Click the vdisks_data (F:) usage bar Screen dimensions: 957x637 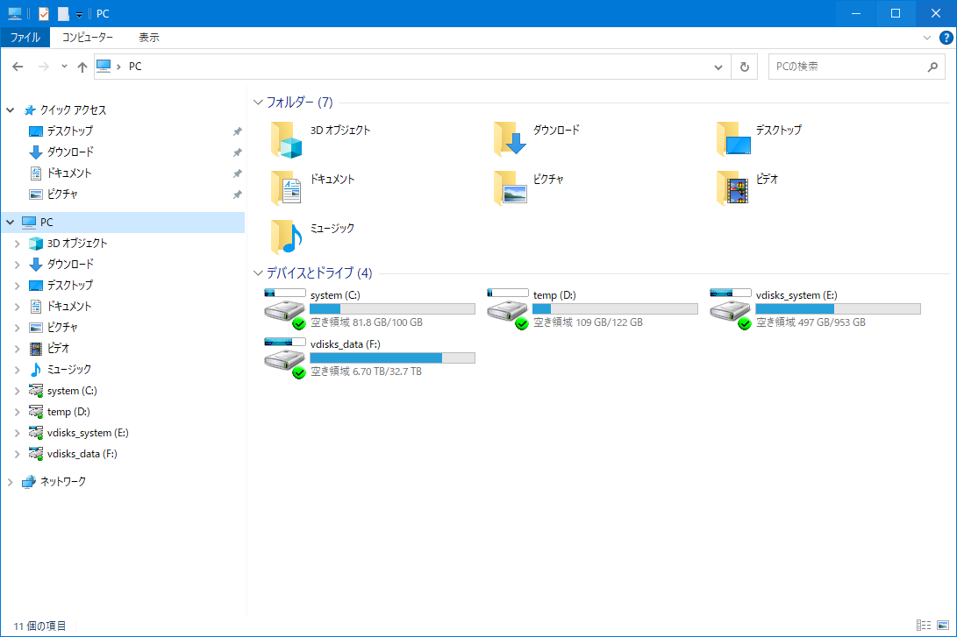tap(392, 357)
